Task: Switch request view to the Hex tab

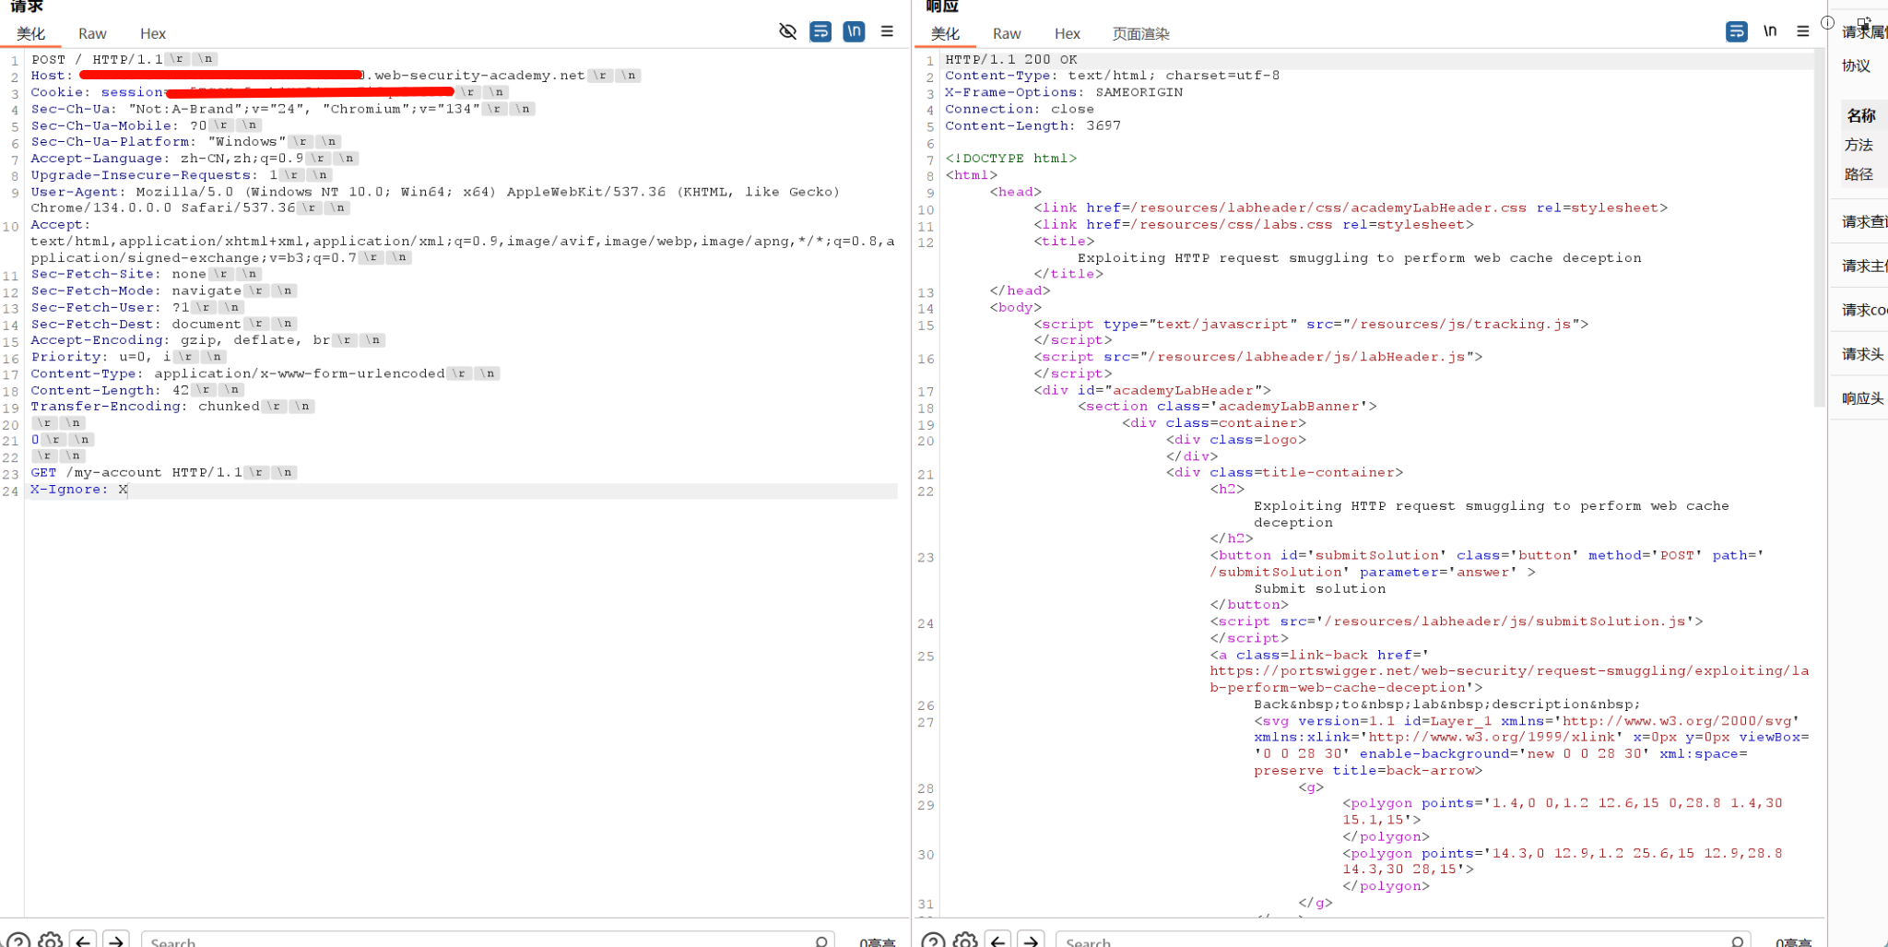Action: (153, 33)
